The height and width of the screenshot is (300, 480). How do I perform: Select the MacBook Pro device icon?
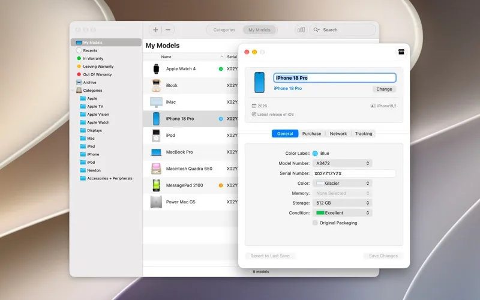[x=156, y=152]
